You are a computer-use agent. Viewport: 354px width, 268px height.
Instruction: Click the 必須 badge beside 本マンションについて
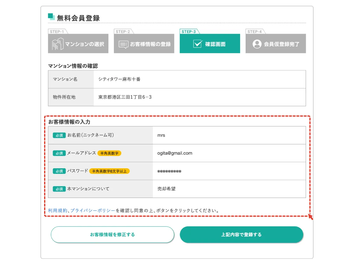point(59,189)
